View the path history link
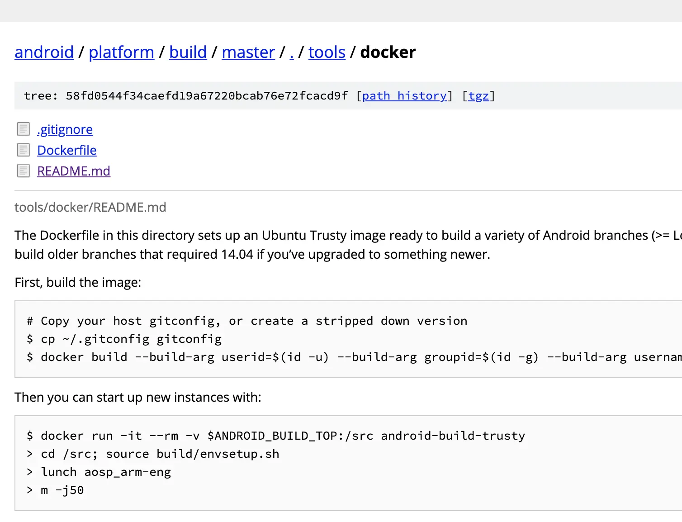Image resolution: width=682 pixels, height=522 pixels. [404, 96]
